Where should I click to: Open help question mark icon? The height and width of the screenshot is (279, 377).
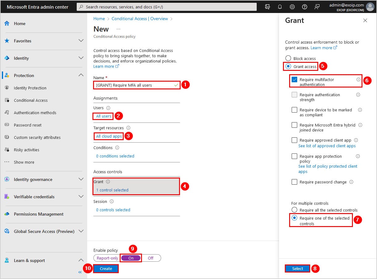(305, 7)
